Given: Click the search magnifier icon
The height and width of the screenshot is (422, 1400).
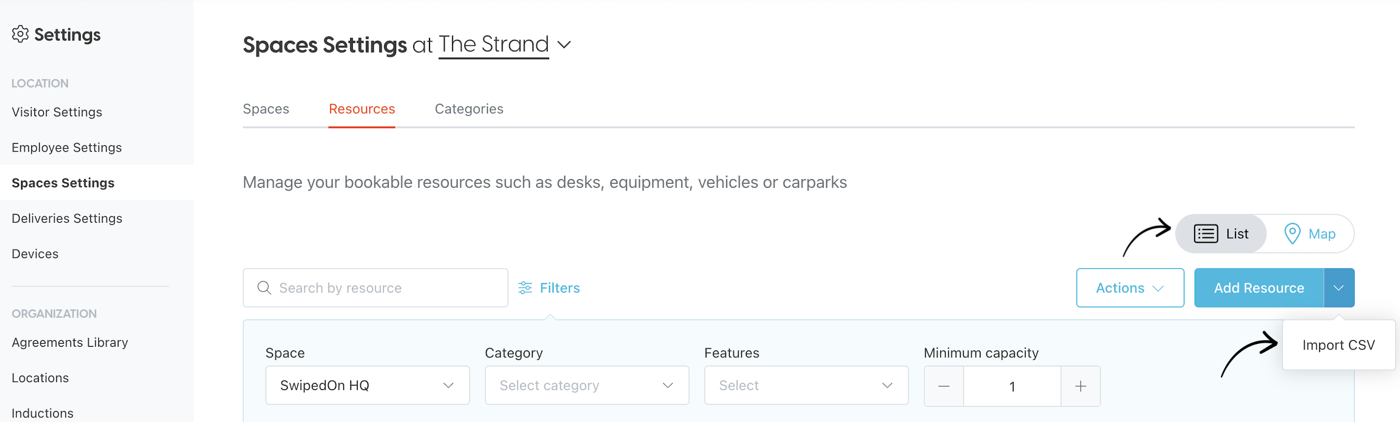Looking at the screenshot, I should pos(264,288).
